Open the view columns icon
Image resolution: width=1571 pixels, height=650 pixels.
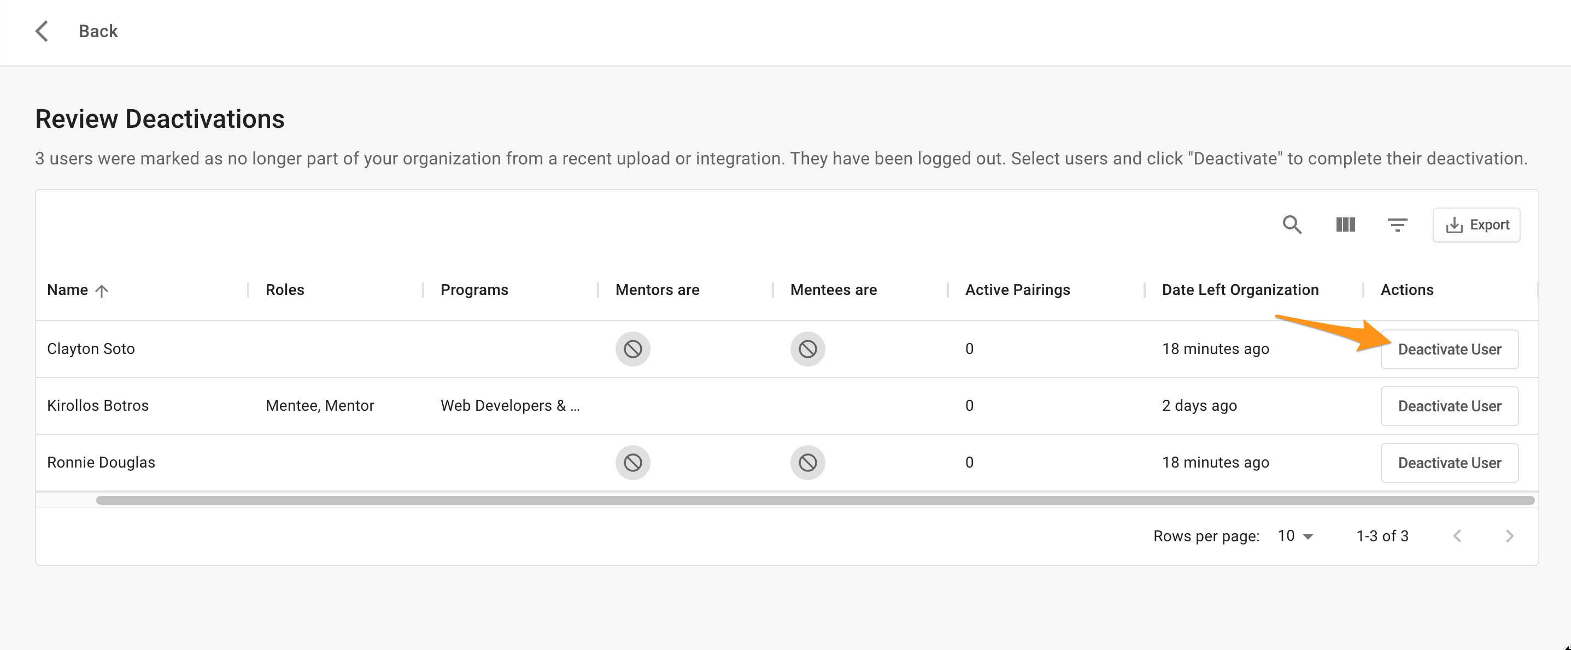(x=1345, y=225)
